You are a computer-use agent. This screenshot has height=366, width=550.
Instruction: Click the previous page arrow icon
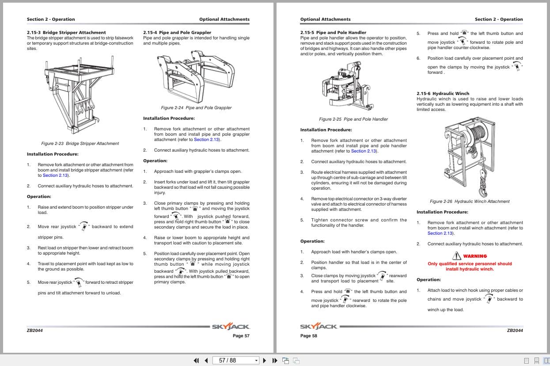(x=206, y=360)
